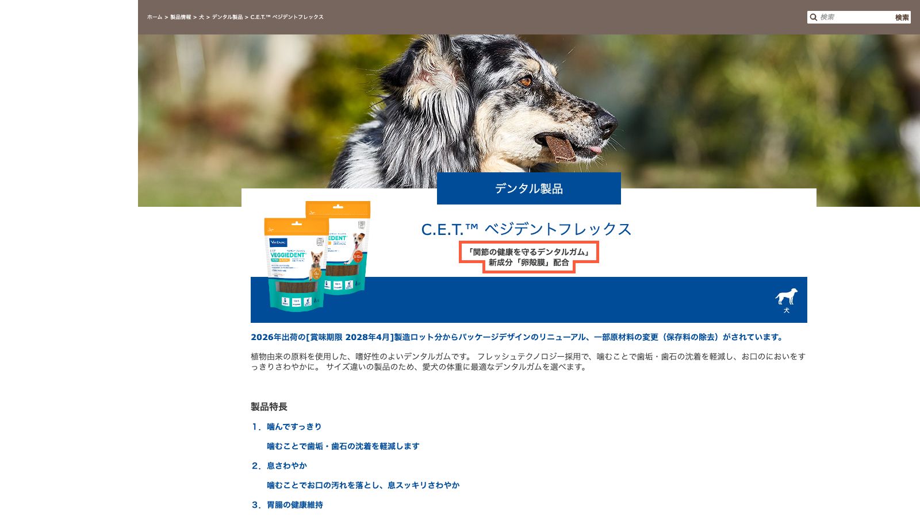The width and height of the screenshot is (920, 517).
Task: Go to ホーム breadcrumb link
Action: [x=155, y=17]
